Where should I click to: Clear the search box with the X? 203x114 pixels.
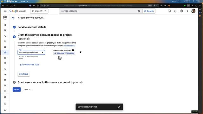(x=139, y=11)
